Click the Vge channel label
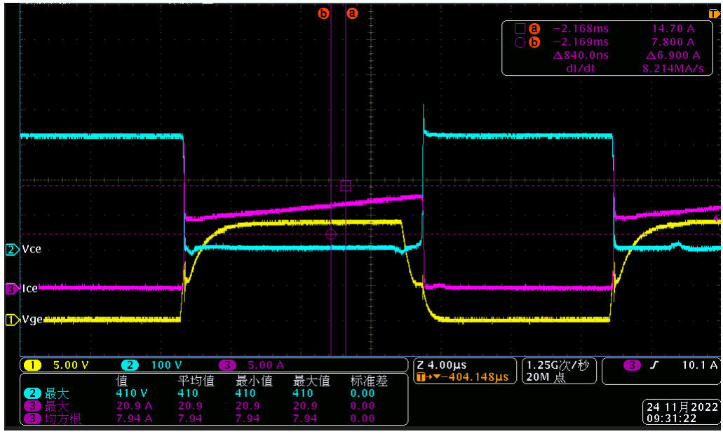 click(32, 320)
